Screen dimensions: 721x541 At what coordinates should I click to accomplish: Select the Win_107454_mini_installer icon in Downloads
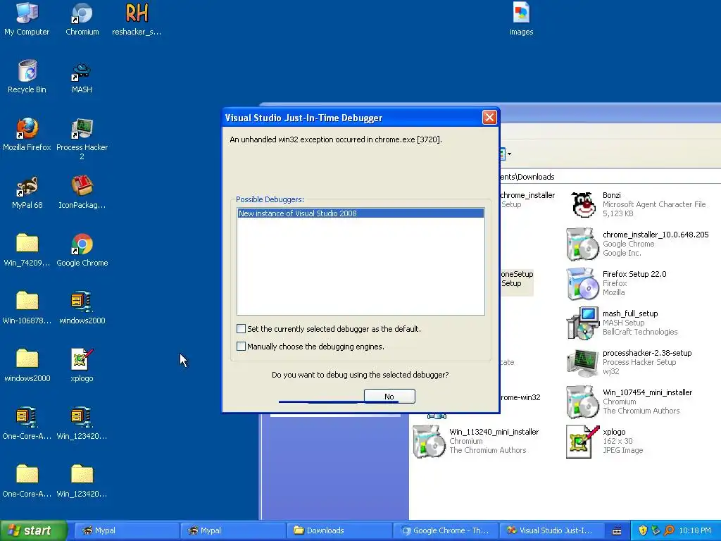pyautogui.click(x=582, y=402)
